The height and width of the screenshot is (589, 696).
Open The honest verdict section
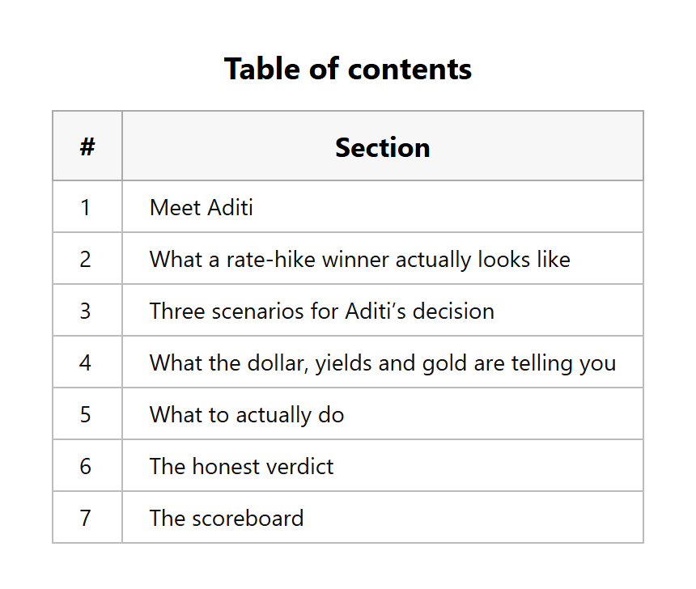click(241, 467)
